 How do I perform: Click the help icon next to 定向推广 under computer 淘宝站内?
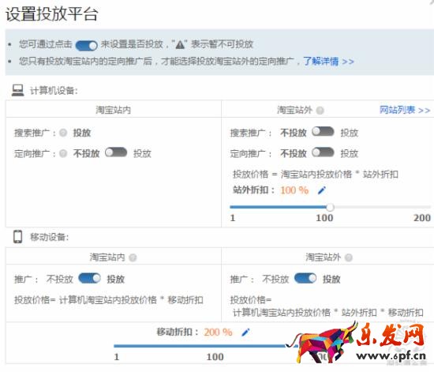pyautogui.click(x=63, y=153)
